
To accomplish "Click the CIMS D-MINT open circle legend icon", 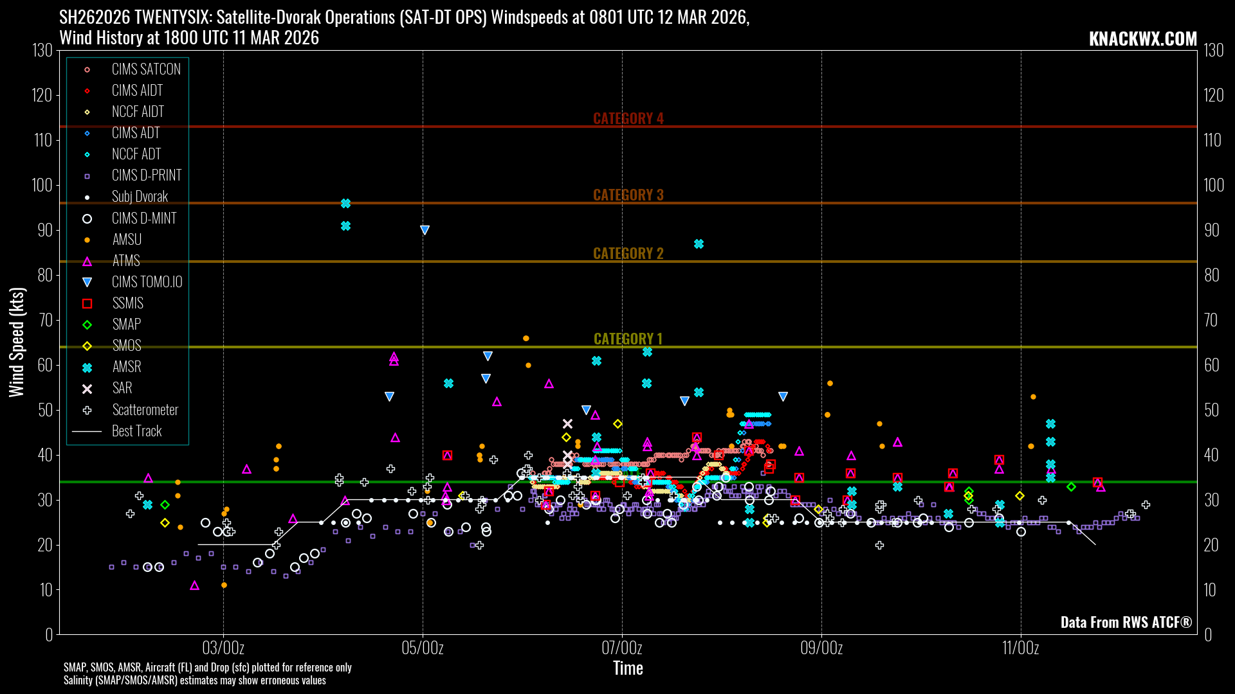I will (87, 218).
